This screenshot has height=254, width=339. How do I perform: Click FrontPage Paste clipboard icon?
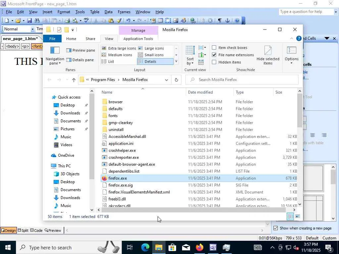(111, 21)
